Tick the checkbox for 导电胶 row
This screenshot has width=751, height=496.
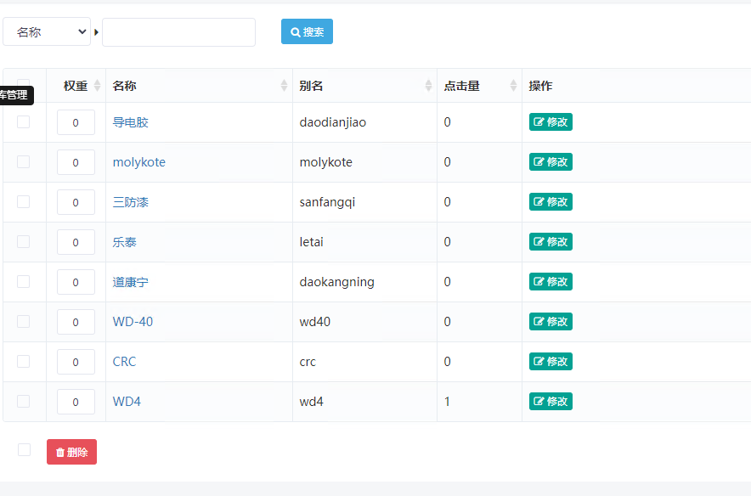coord(24,122)
